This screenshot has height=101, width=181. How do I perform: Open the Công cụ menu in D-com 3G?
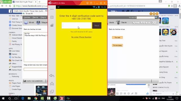(43, 17)
